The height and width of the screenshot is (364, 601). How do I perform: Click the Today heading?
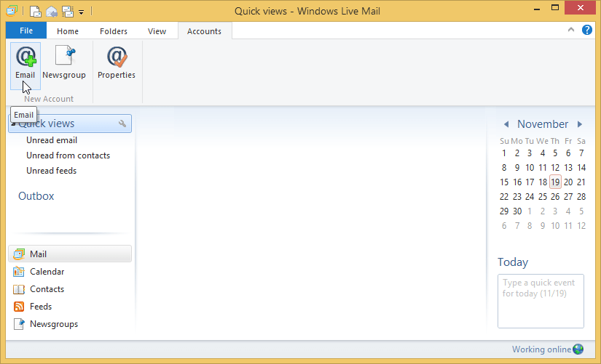[x=513, y=262]
